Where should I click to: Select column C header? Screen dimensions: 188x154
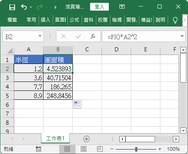coord(87,50)
